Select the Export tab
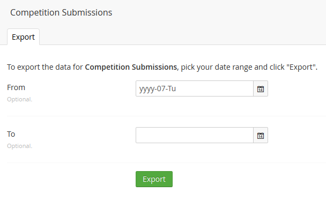The image size is (326, 207). (x=23, y=37)
